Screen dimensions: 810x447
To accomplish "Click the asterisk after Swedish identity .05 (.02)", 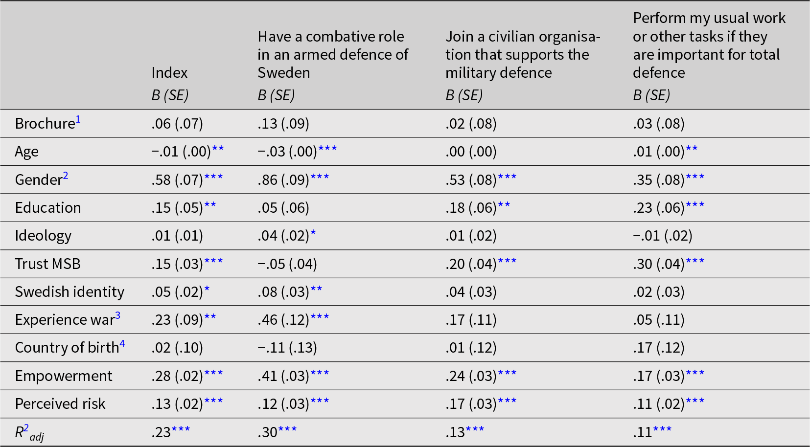I will (207, 290).
